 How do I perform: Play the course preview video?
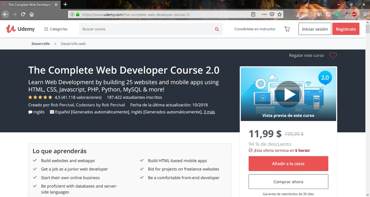click(x=288, y=94)
